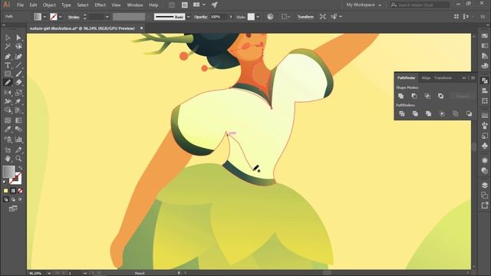Activate the Type tool

click(8, 65)
